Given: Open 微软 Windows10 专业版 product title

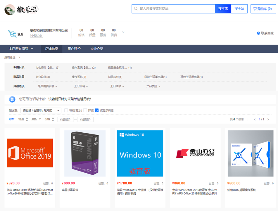Looking at the screenshot, I should [x=140, y=192].
